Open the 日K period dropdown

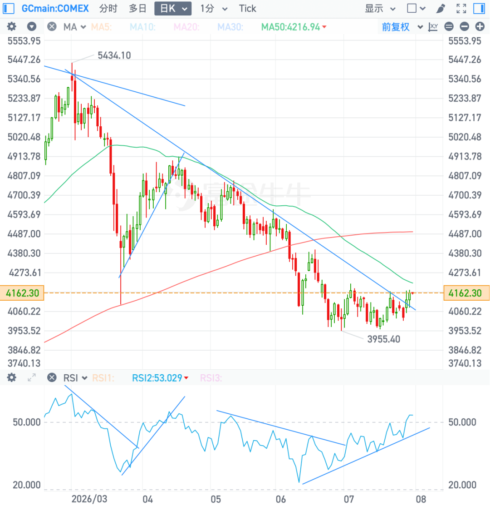coord(173,8)
